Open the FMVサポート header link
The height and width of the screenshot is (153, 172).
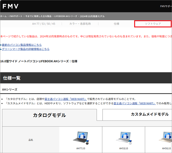pos(166,6)
